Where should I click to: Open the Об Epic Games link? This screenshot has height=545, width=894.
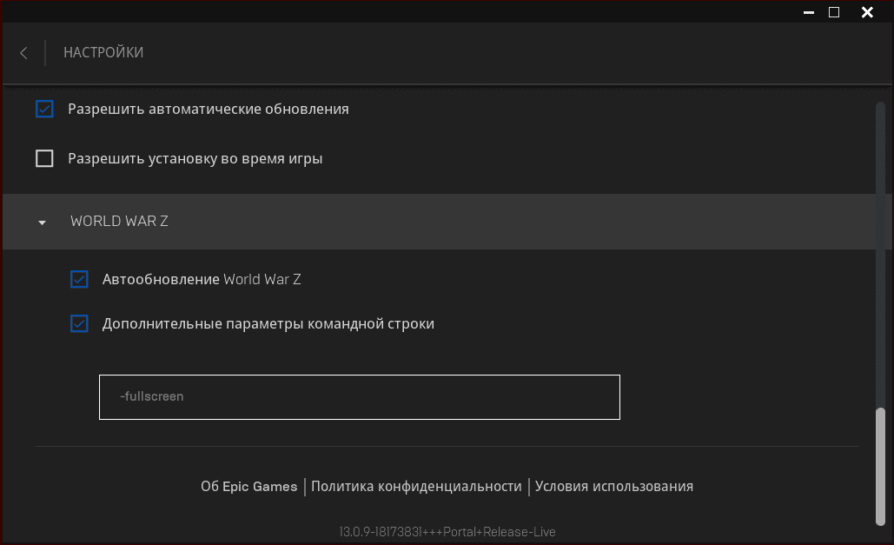249,486
